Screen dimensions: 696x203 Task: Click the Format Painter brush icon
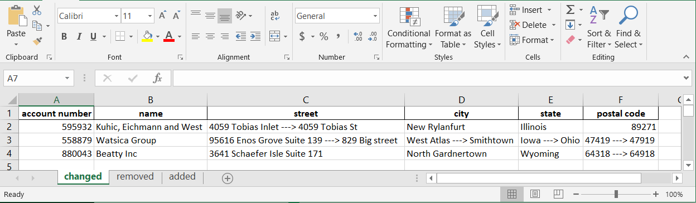37,41
